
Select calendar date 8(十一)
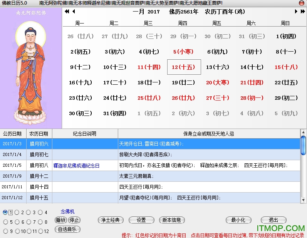click(286, 52)
